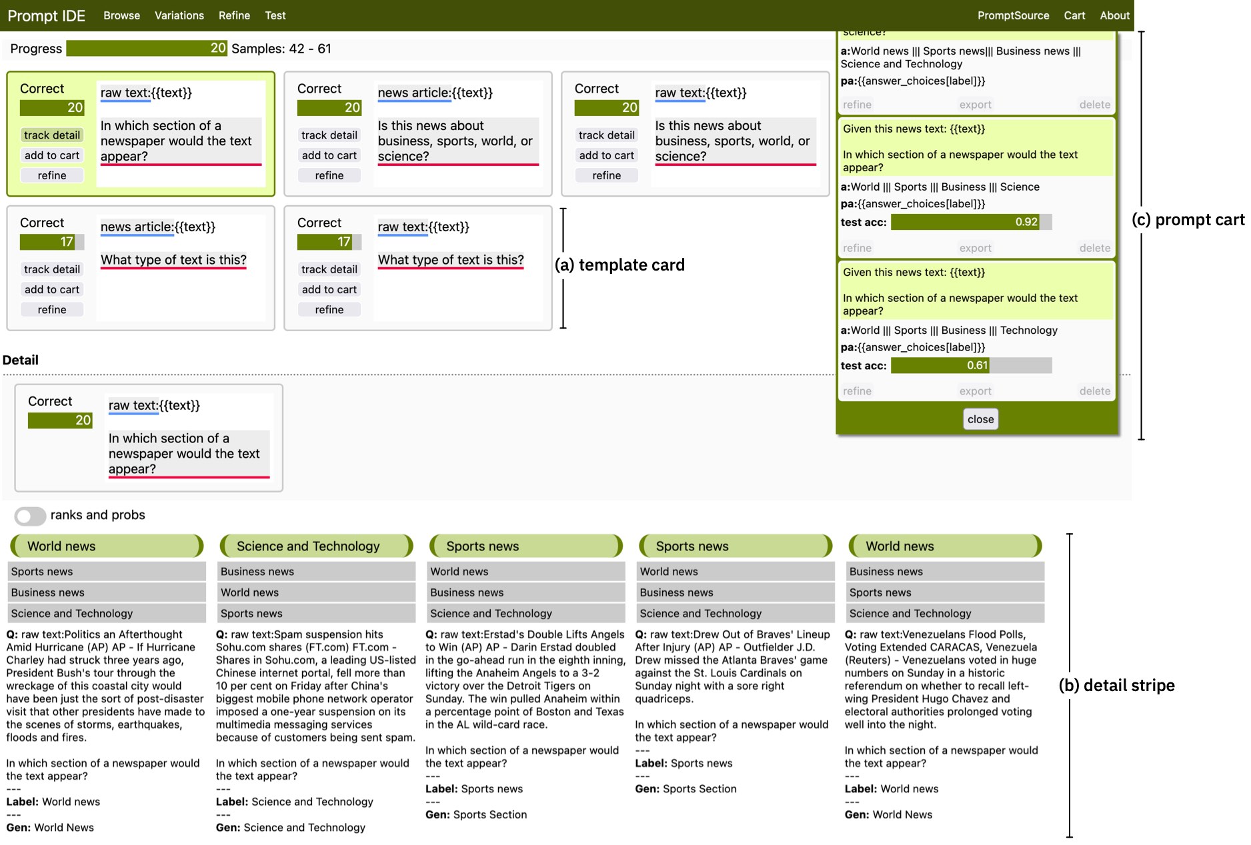
Task: Export the cart prompt with 0.92 accuracy
Action: click(x=975, y=248)
